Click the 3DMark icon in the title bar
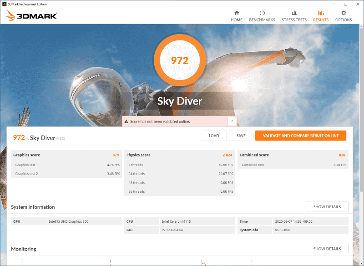The height and width of the screenshot is (266, 364). click(5, 4)
